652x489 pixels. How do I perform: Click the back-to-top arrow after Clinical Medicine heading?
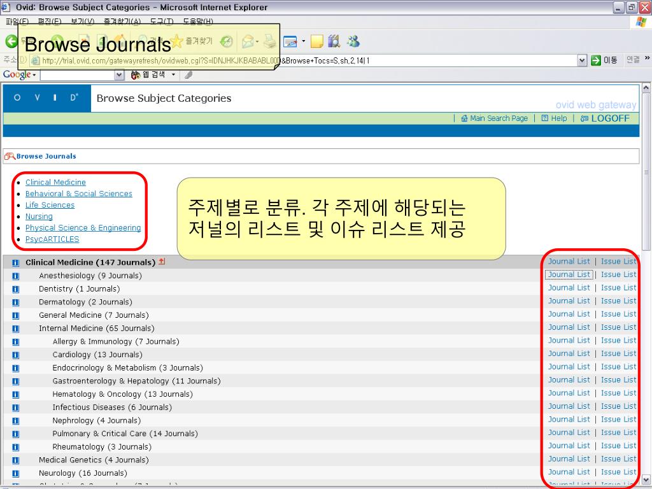[x=162, y=262]
